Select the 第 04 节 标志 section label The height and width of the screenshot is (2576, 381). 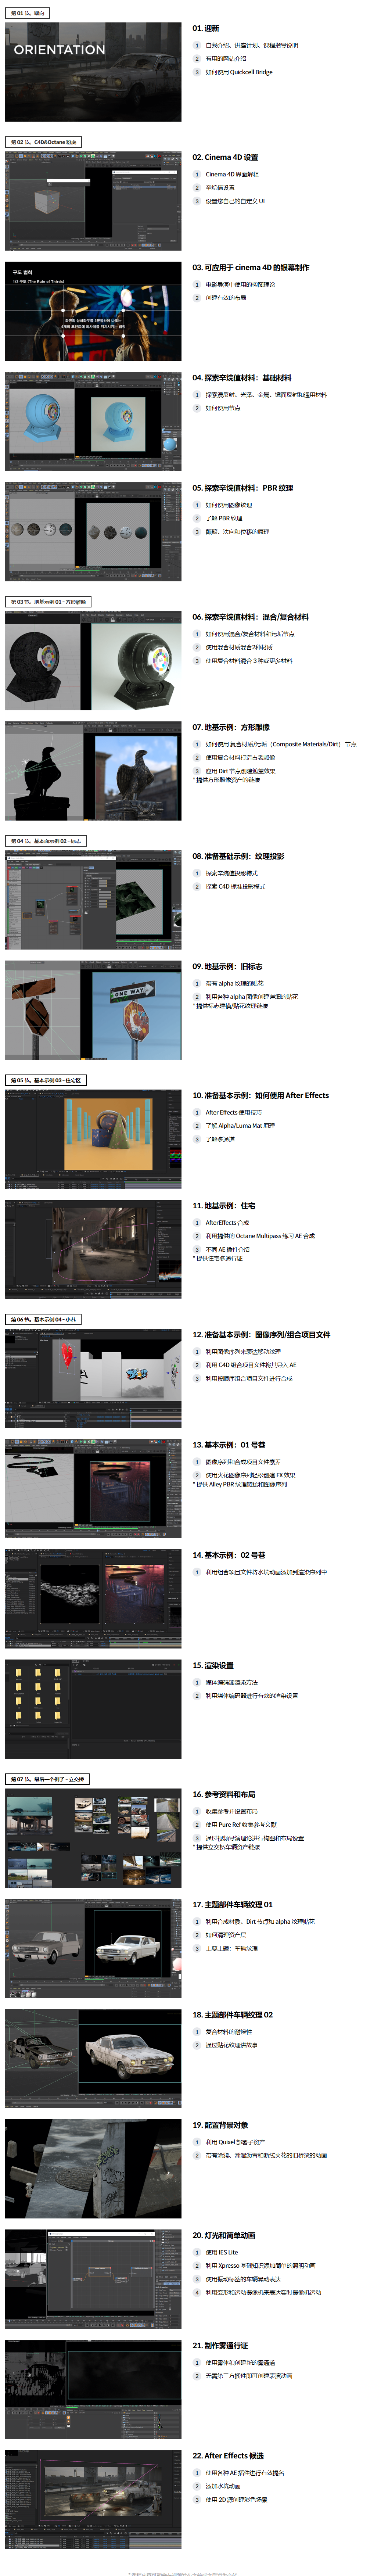46,841
